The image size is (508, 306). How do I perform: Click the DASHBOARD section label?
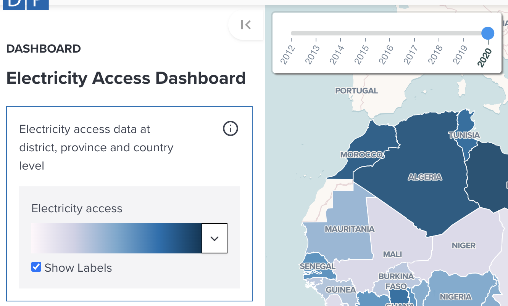[43, 48]
